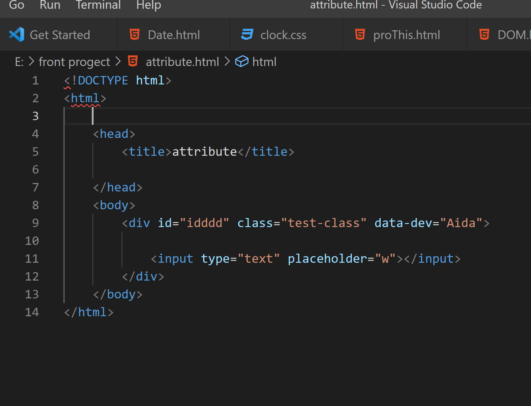Click the type="text" value
531x406 pixels.
(x=259, y=259)
